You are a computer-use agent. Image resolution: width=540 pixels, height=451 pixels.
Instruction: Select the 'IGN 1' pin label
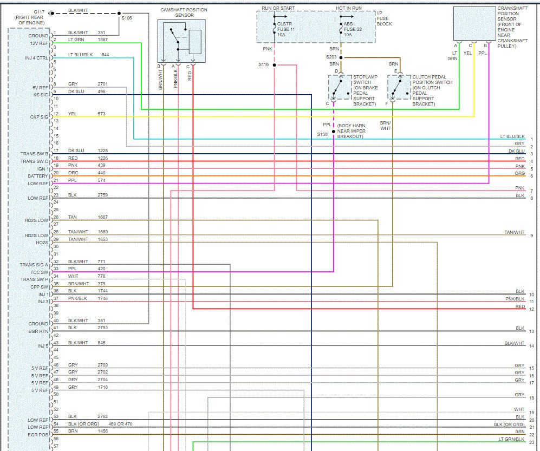43,169
